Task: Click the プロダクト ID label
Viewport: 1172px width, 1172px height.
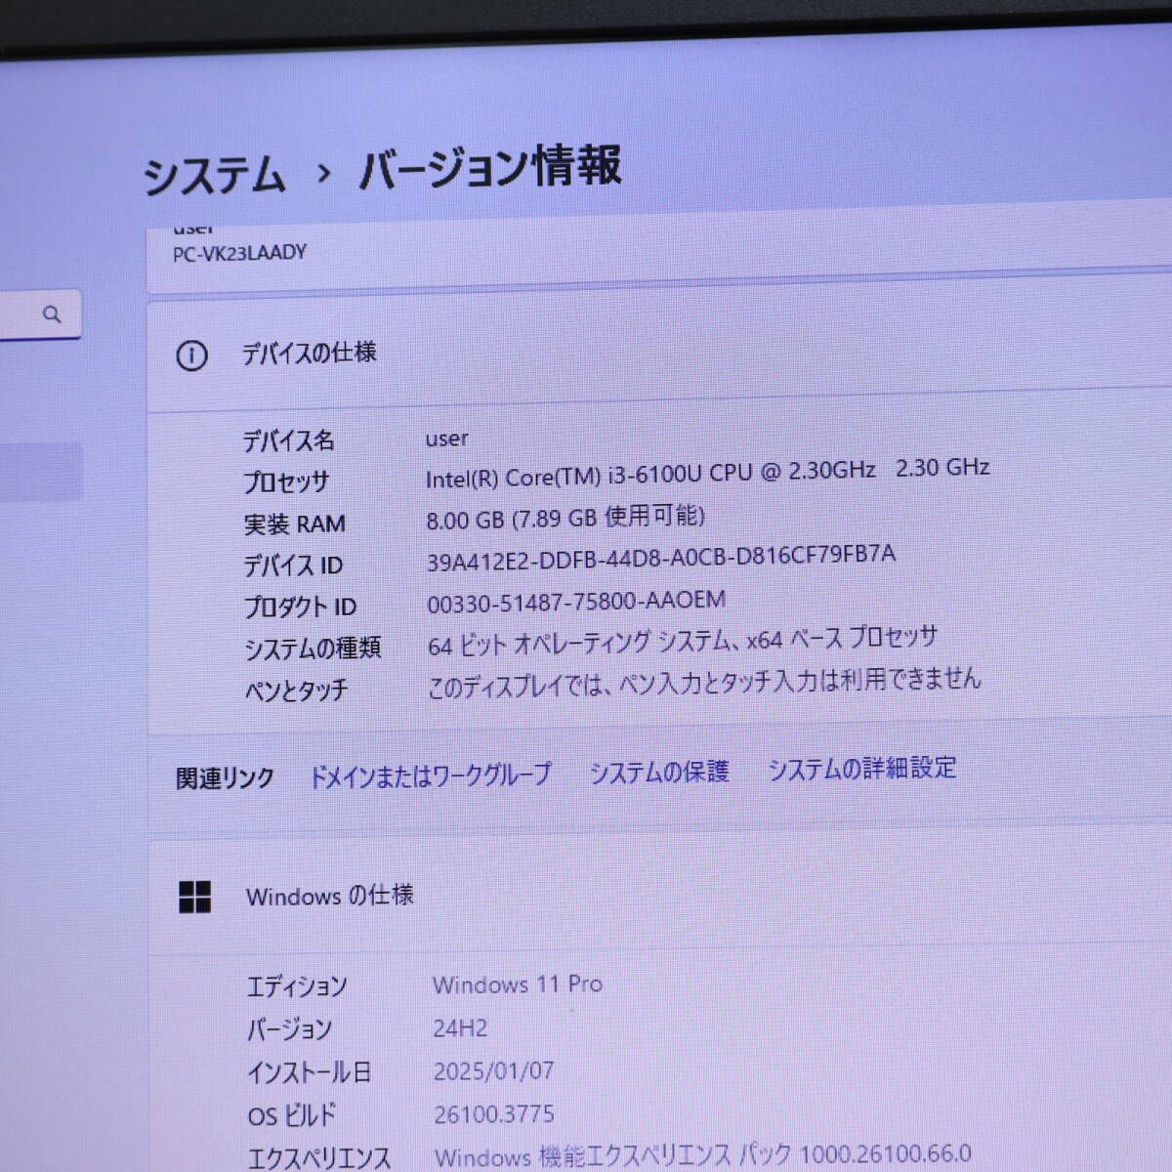Action: pyautogui.click(x=301, y=607)
